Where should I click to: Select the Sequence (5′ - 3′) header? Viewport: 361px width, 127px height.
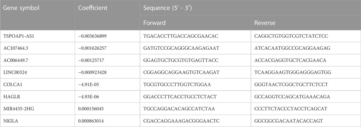250,8
